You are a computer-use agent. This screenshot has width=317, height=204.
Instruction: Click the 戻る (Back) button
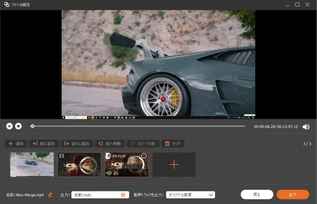pos(257,194)
